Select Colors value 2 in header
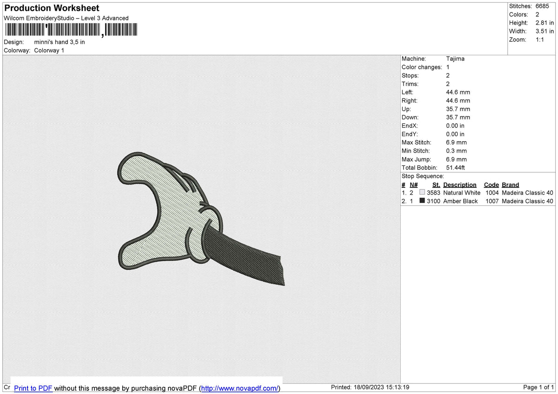Viewport: 558px width, 394px height. coord(538,14)
